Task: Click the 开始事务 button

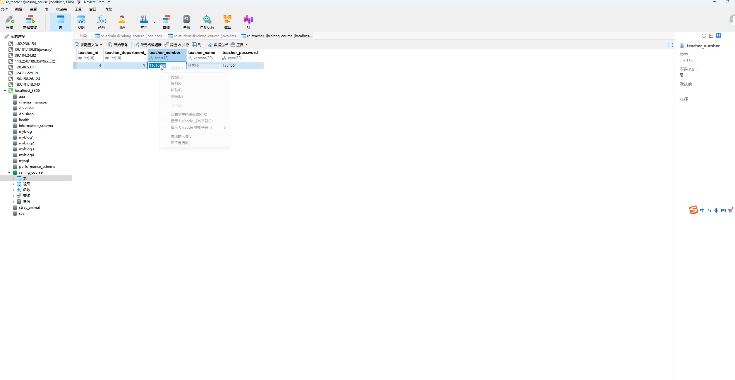Action: (x=118, y=45)
